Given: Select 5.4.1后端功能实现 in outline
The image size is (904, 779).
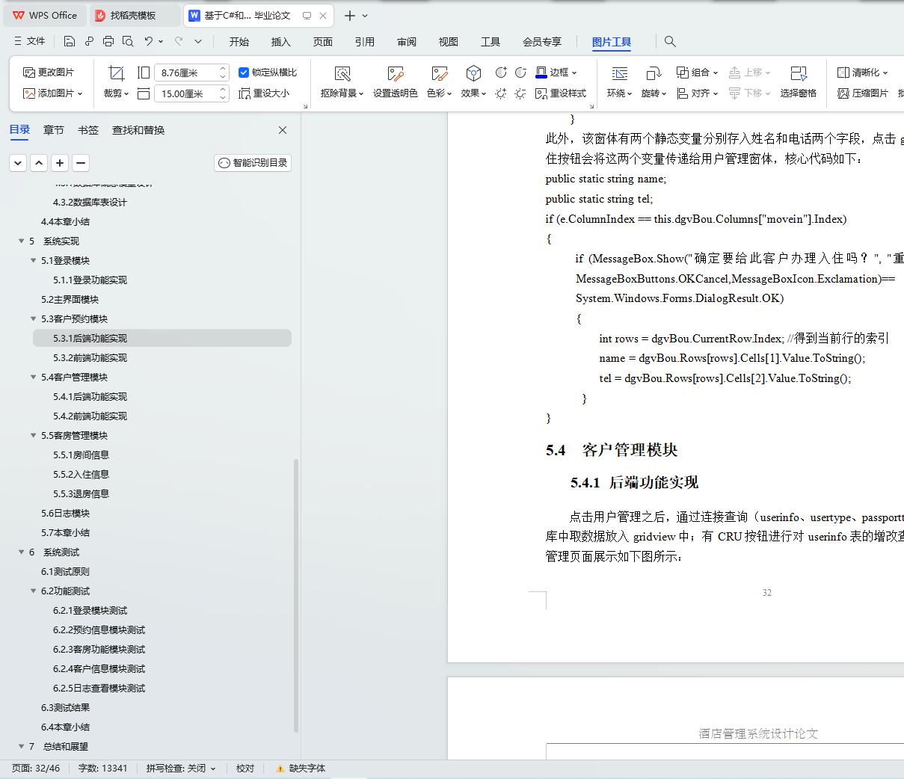Looking at the screenshot, I should tap(90, 396).
